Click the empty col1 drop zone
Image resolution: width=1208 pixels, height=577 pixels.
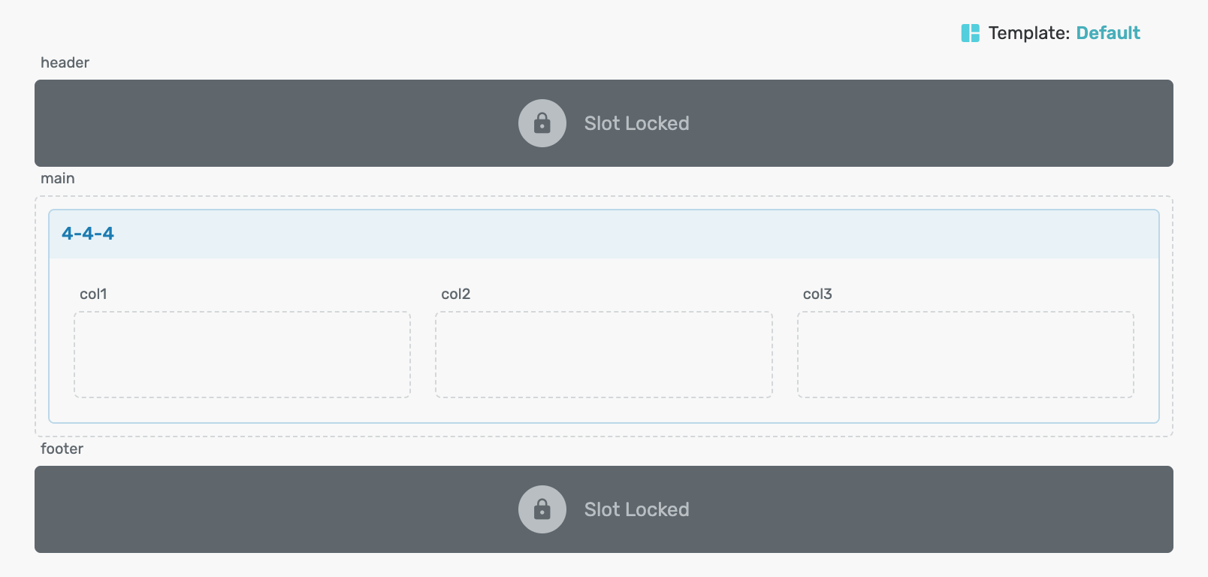point(242,355)
